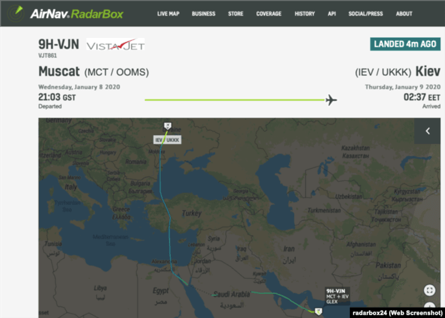Click the IEV / UKKK map label
The width and height of the screenshot is (445, 318).
pos(168,140)
